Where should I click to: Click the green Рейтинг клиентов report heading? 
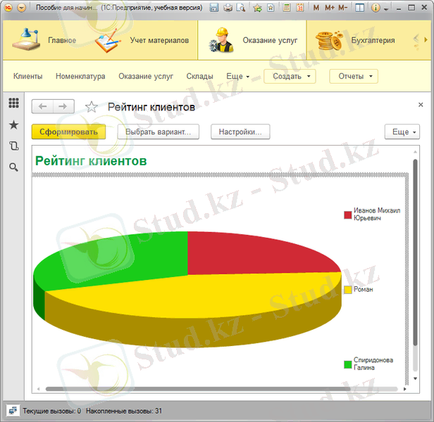[x=91, y=161]
